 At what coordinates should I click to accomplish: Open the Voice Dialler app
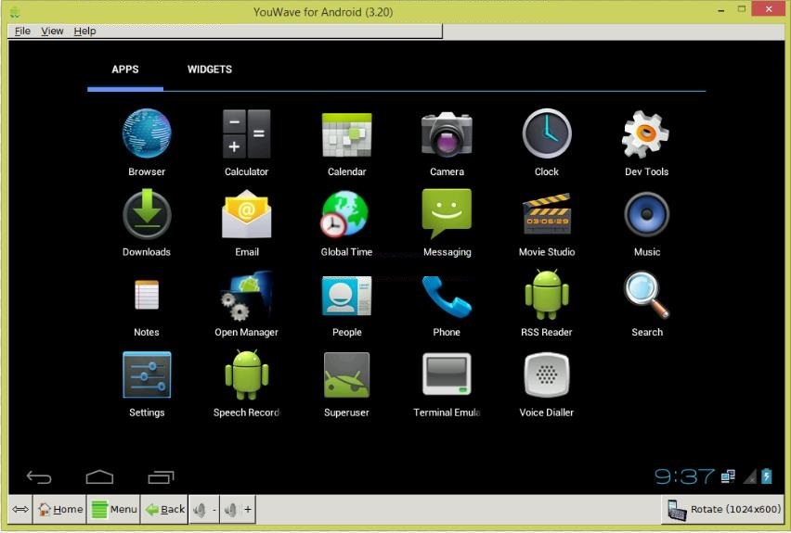click(x=547, y=374)
